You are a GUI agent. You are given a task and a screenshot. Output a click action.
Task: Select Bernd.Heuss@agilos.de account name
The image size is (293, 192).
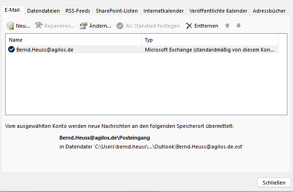tap(45, 50)
